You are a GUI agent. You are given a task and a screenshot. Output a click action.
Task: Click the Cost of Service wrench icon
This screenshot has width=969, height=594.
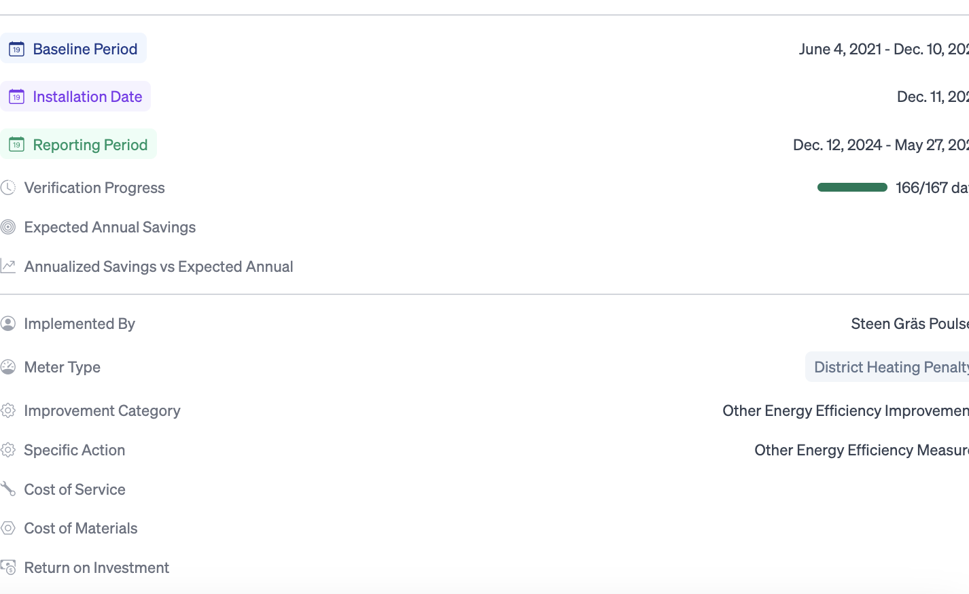point(8,489)
